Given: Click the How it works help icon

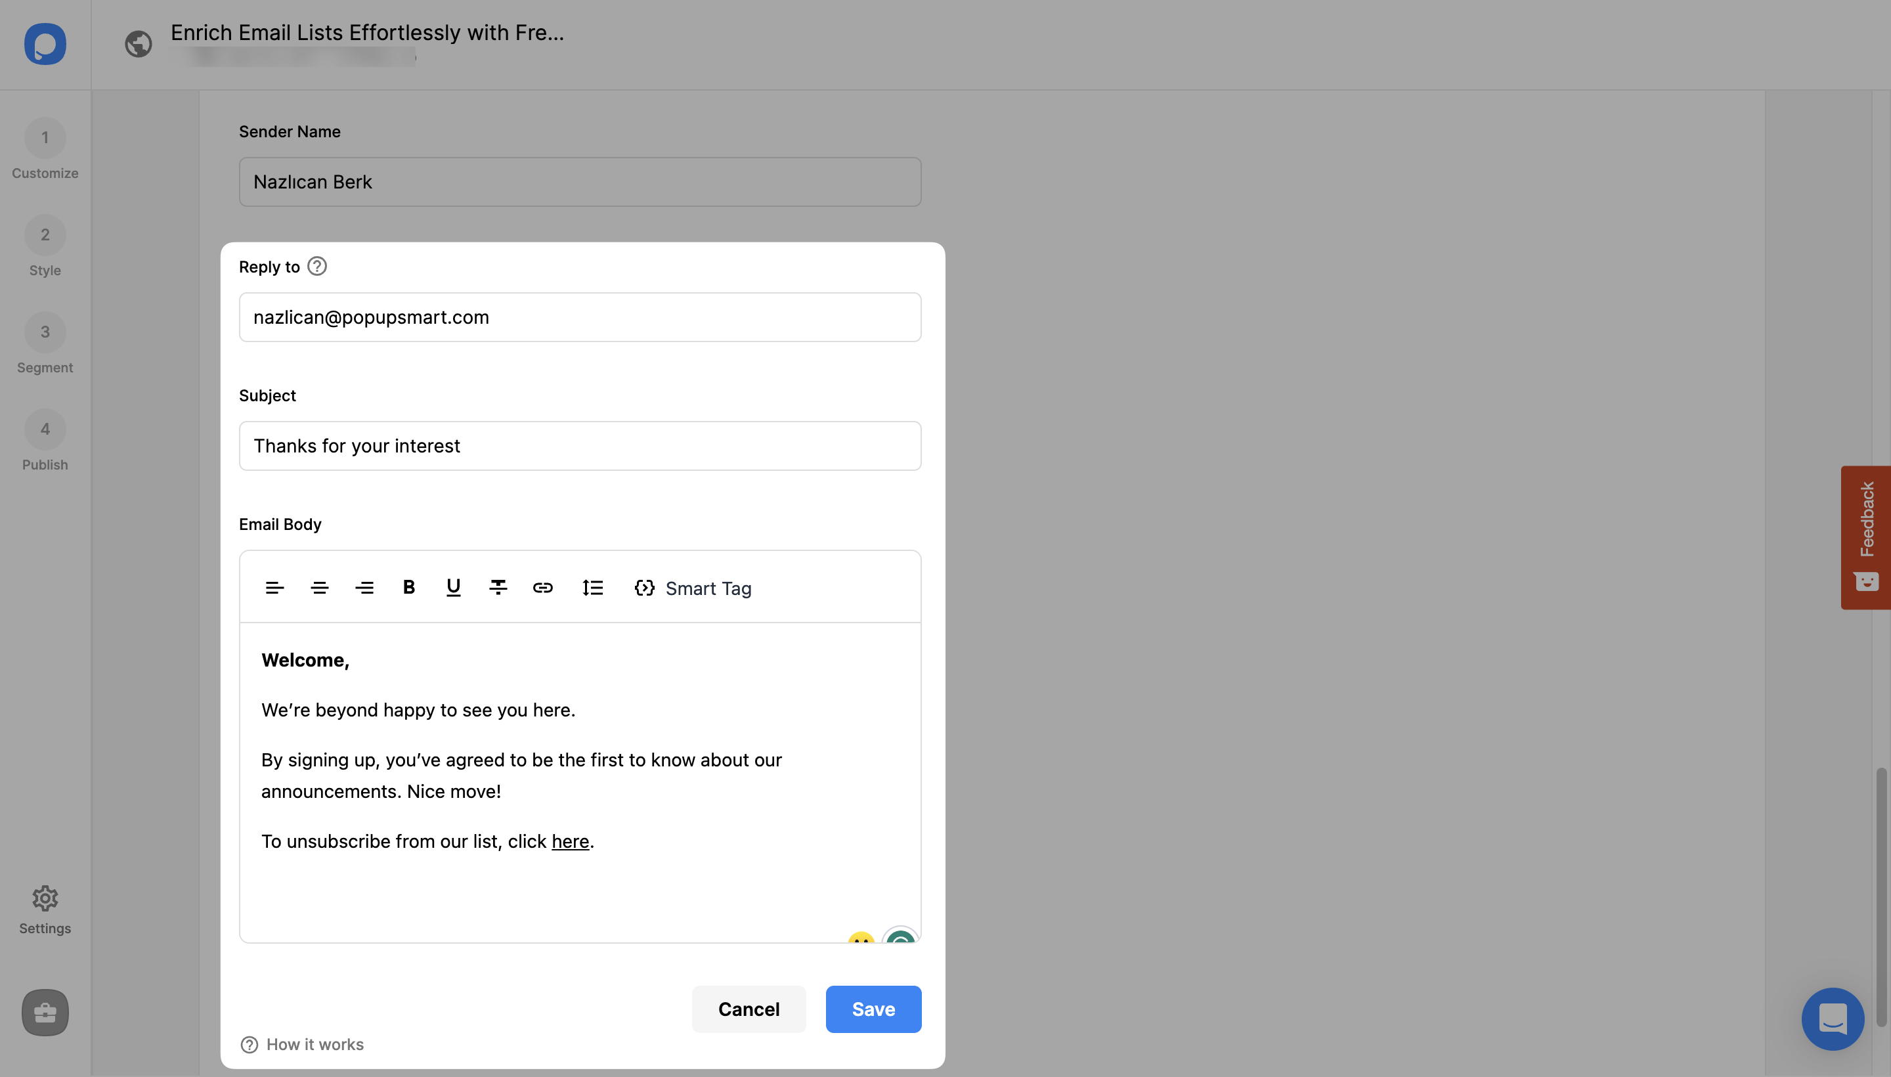Looking at the screenshot, I should click(x=248, y=1044).
